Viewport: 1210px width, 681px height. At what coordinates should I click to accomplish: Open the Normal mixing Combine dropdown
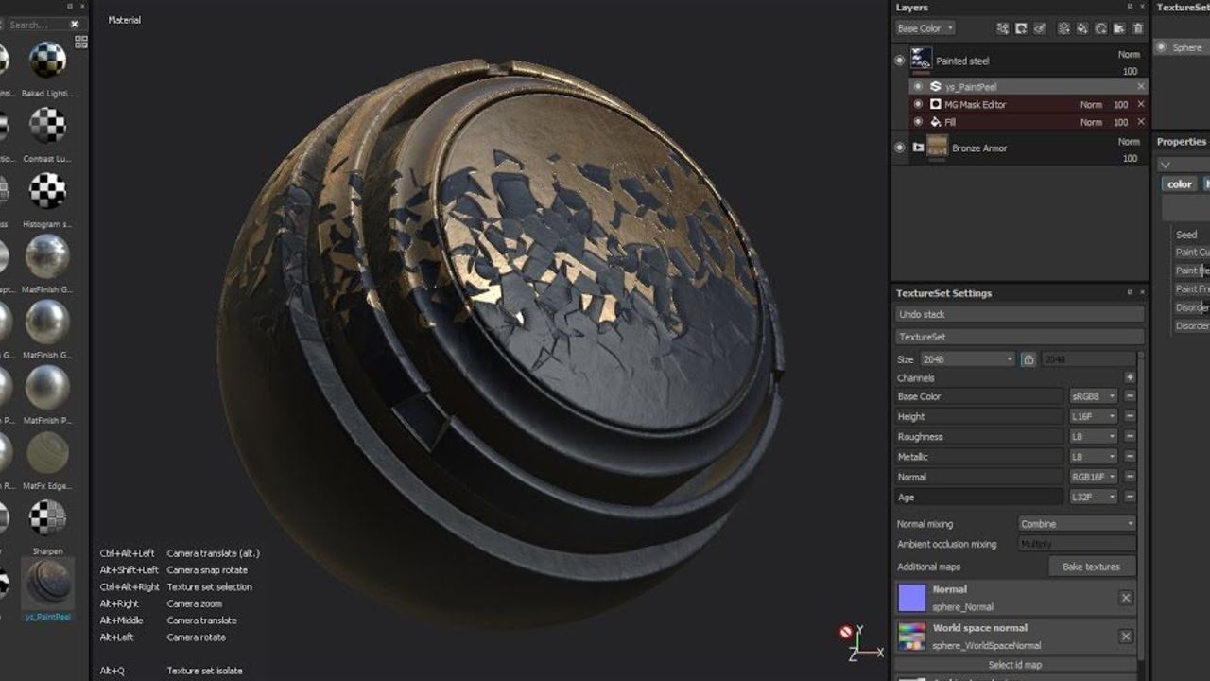[x=1077, y=523]
